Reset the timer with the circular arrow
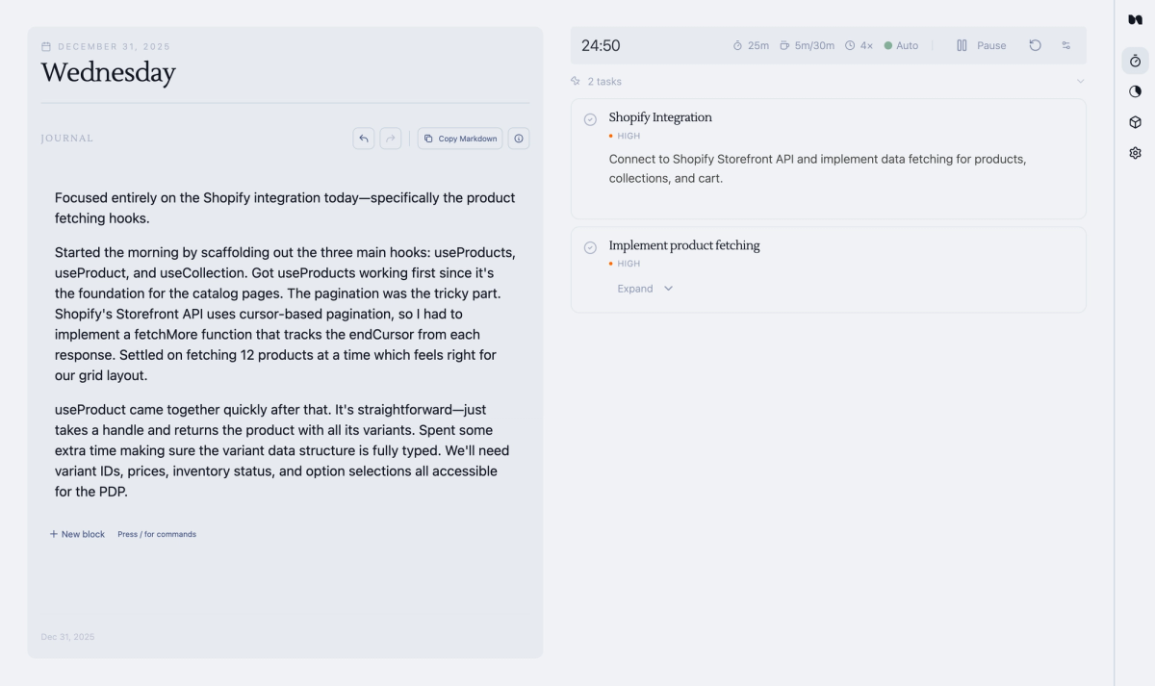Viewport: 1155px width, 686px height. tap(1035, 45)
